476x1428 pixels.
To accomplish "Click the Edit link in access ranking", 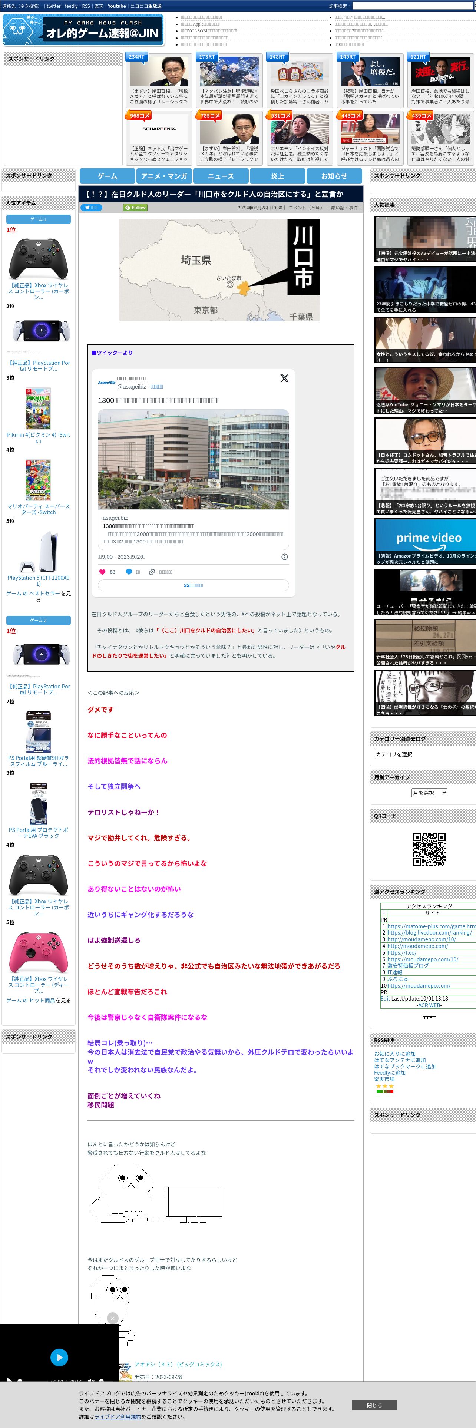I will click(x=385, y=998).
